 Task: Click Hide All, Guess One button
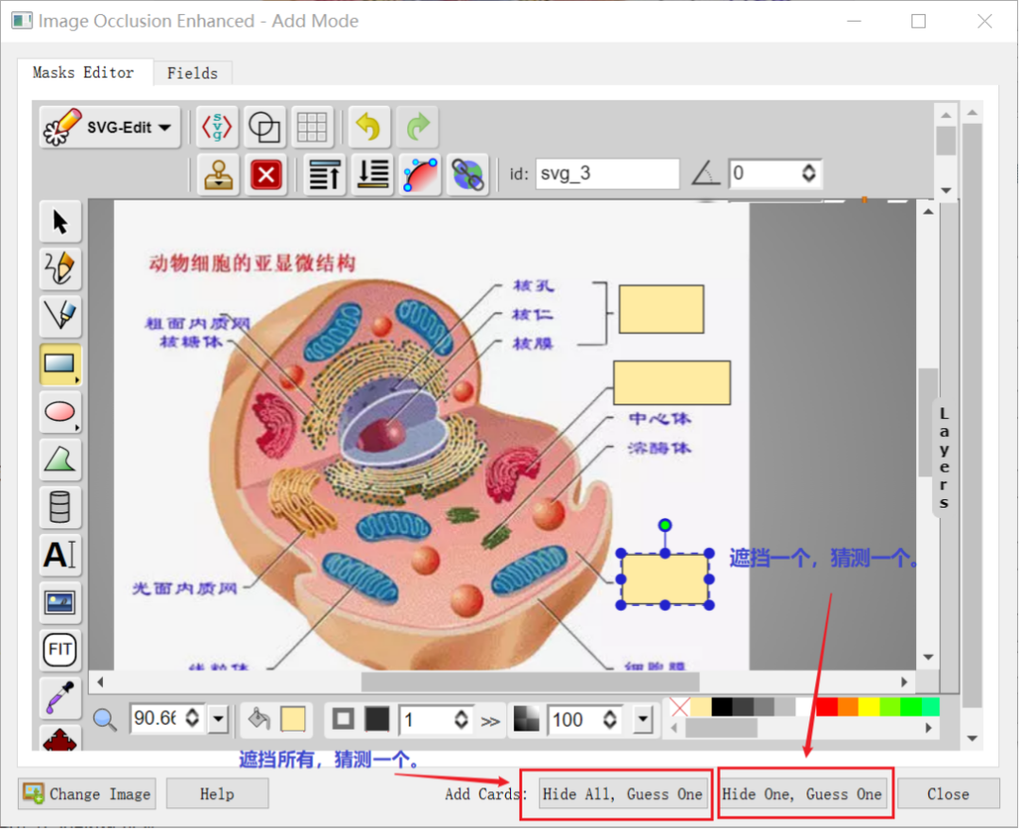pos(622,794)
